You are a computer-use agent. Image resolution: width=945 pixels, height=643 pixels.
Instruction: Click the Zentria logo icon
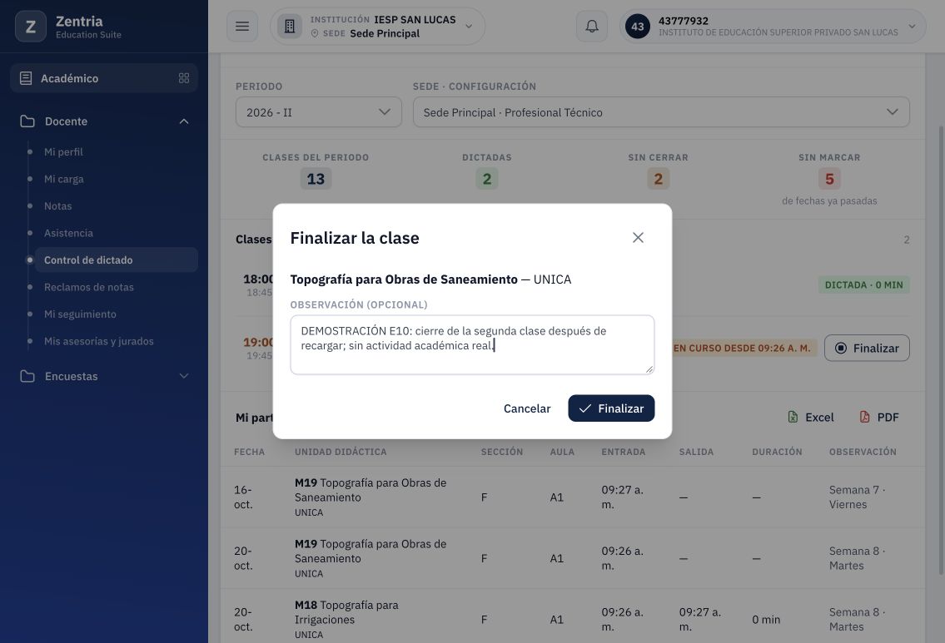pyautogui.click(x=31, y=27)
